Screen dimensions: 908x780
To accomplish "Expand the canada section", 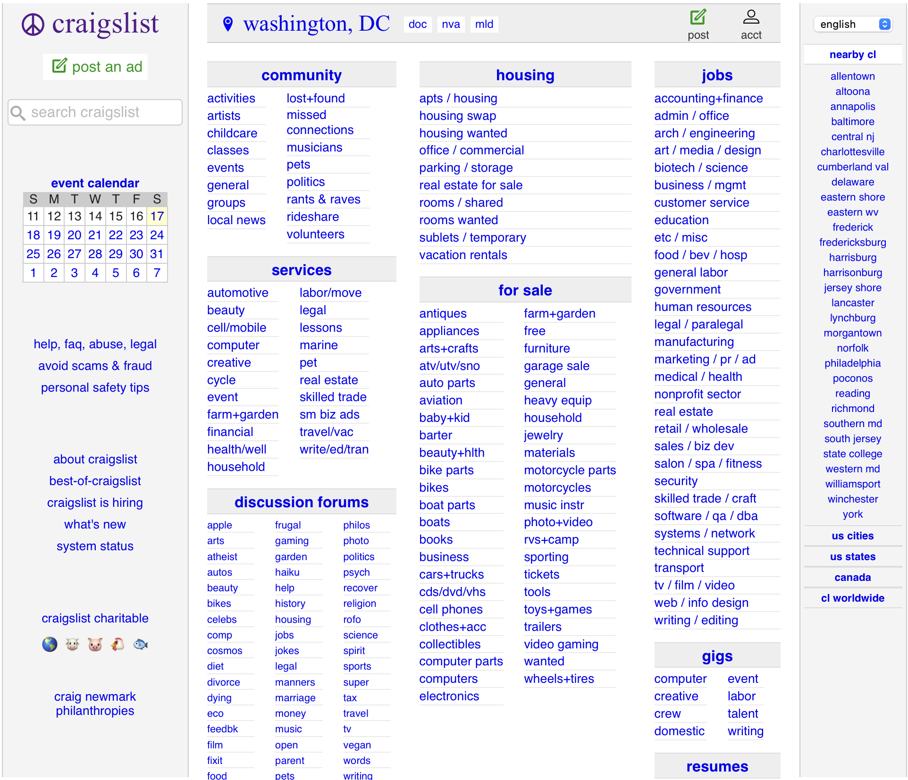I will point(852,578).
